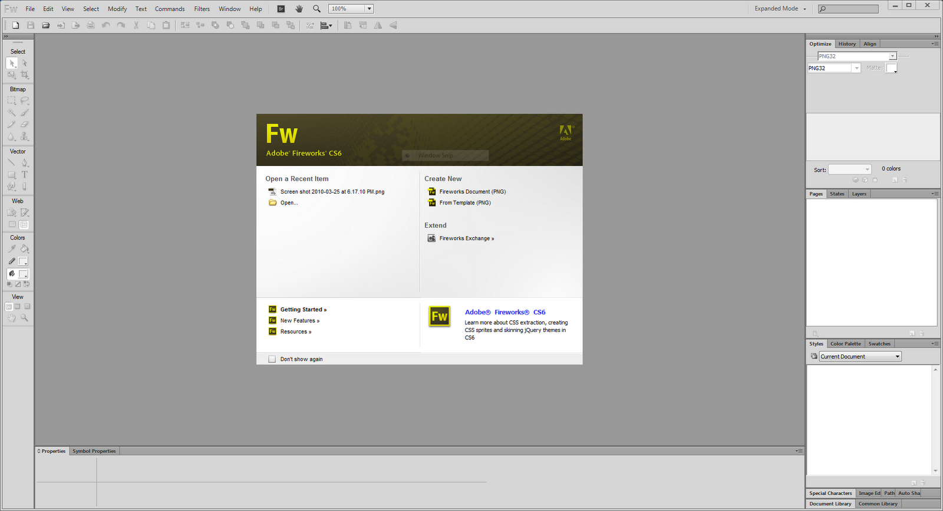Set default stroke and fill colors
The height and width of the screenshot is (511, 943).
[9, 284]
